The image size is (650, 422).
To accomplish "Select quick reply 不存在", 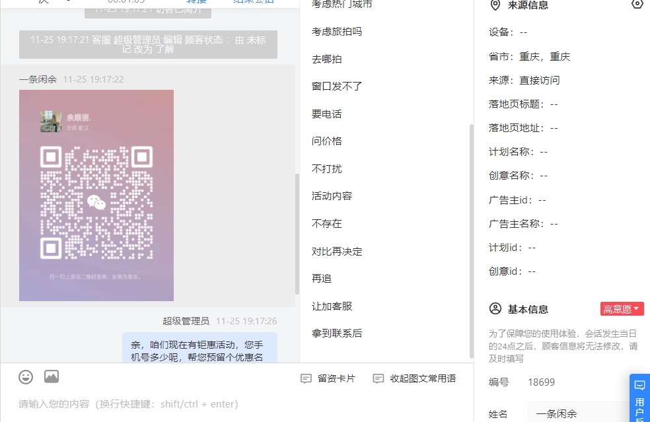I will coord(327,224).
